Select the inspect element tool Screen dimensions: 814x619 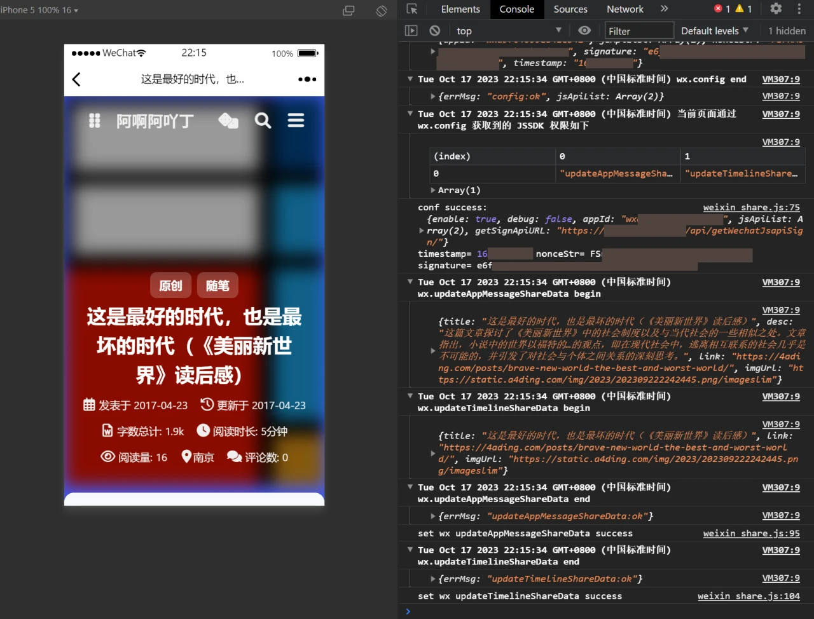point(411,9)
